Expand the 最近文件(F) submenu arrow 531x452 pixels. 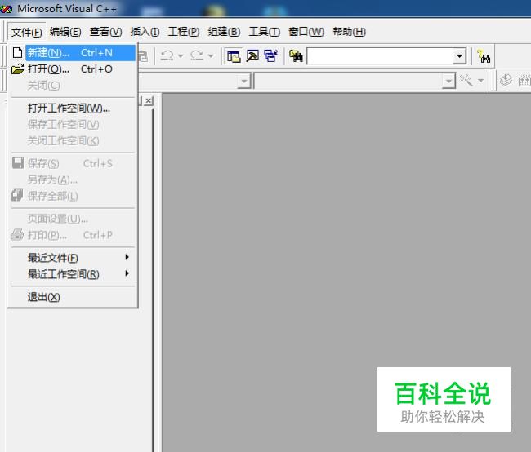point(127,257)
